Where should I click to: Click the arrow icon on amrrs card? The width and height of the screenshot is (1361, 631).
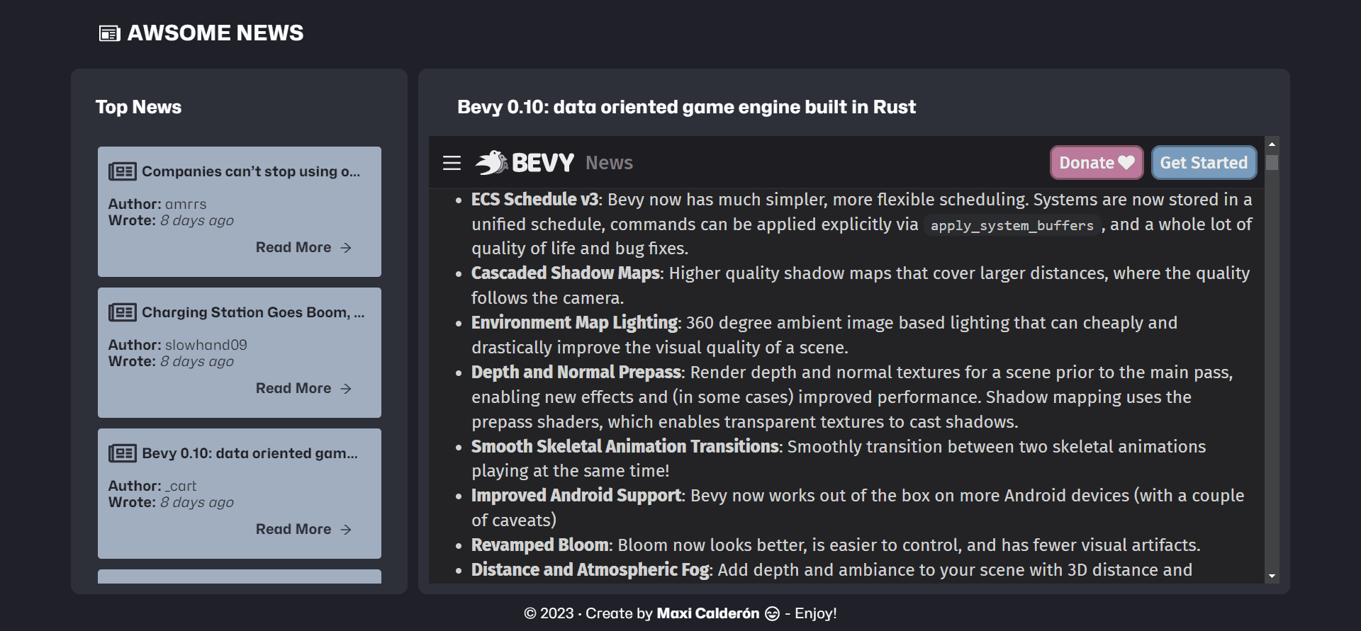pos(346,248)
